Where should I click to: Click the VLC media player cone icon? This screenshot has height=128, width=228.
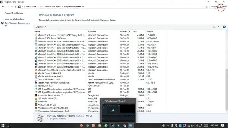[x=36, y=98]
